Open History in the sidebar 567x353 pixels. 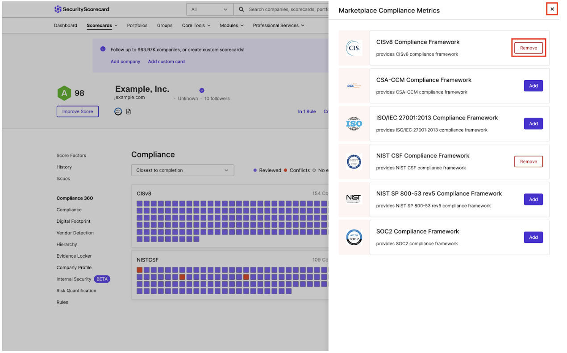click(x=64, y=167)
